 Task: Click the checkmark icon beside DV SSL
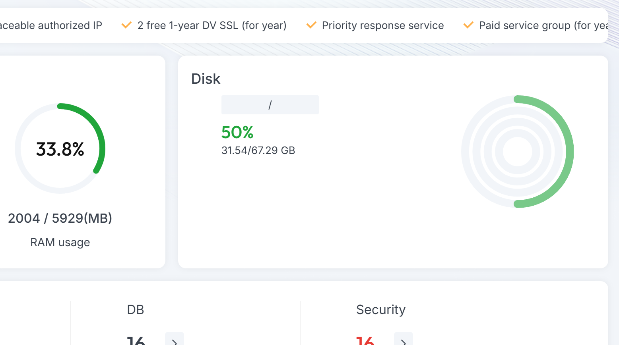[x=126, y=25]
